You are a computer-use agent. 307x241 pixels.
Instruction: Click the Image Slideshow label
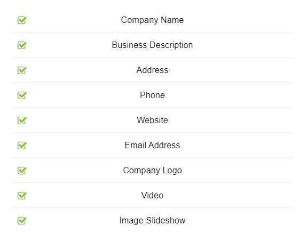point(152,221)
